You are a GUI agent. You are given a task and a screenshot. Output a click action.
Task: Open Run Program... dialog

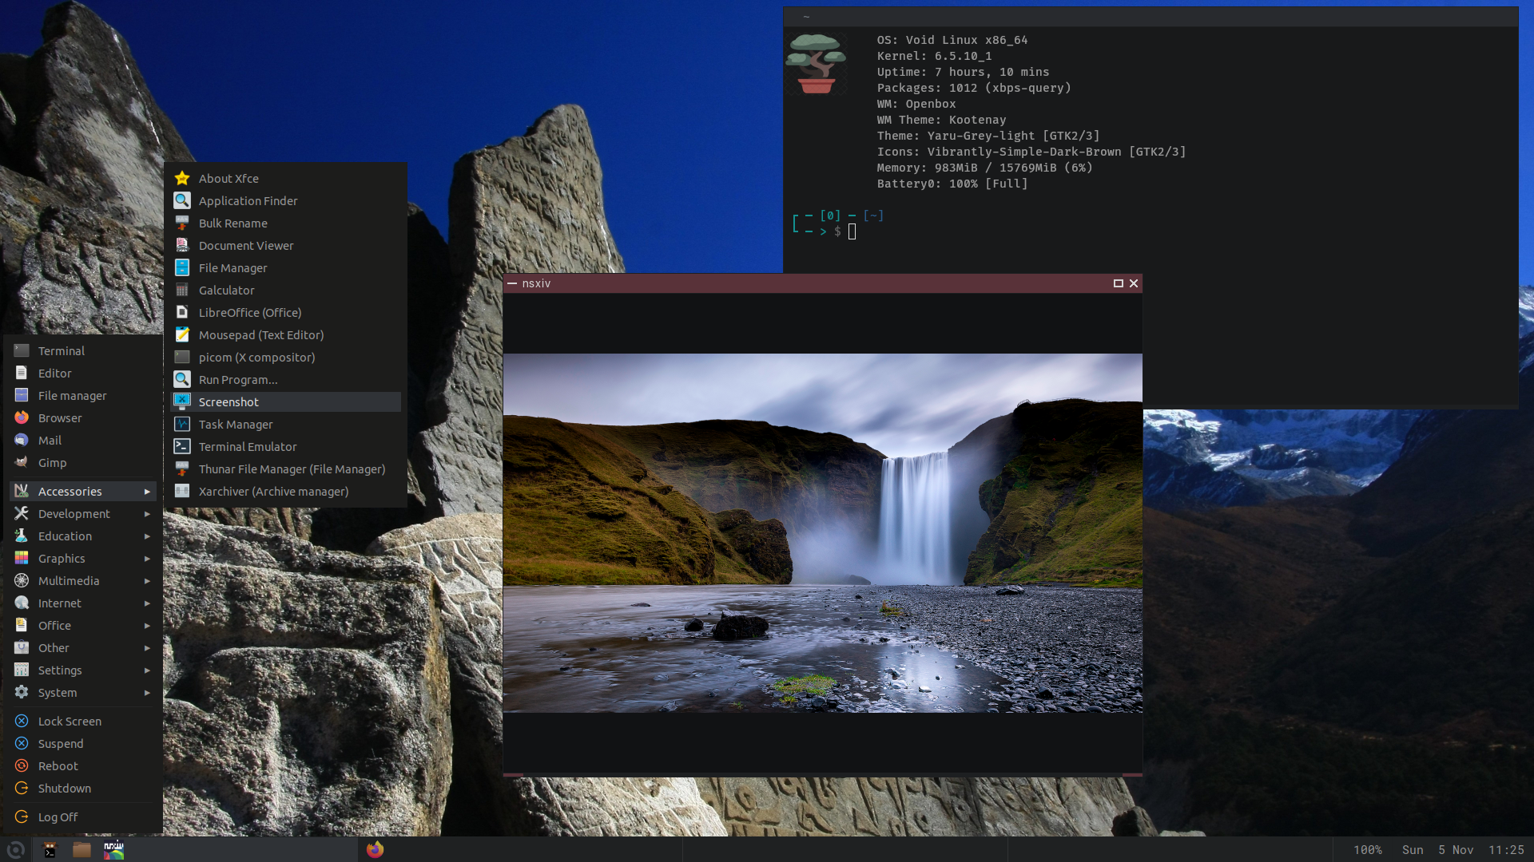click(286, 380)
